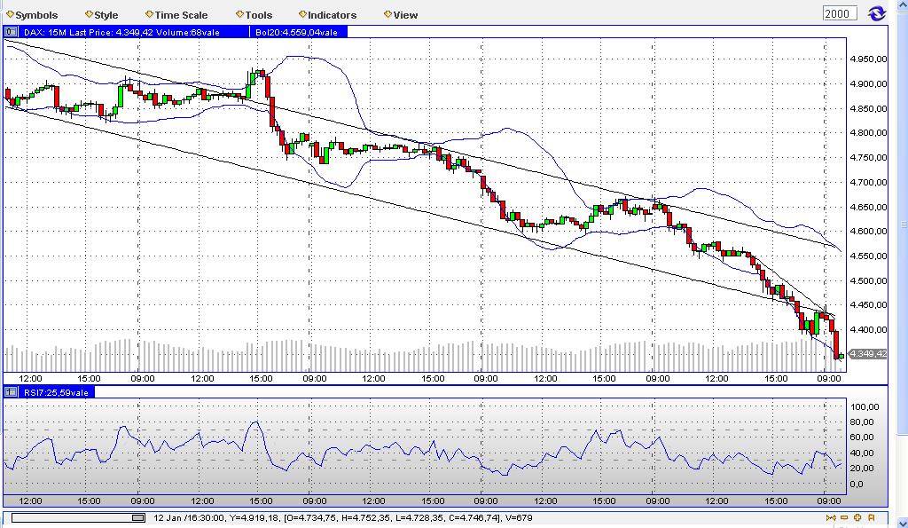Click the Symbols menu label
Screen dimensions: 908x528
(x=35, y=14)
